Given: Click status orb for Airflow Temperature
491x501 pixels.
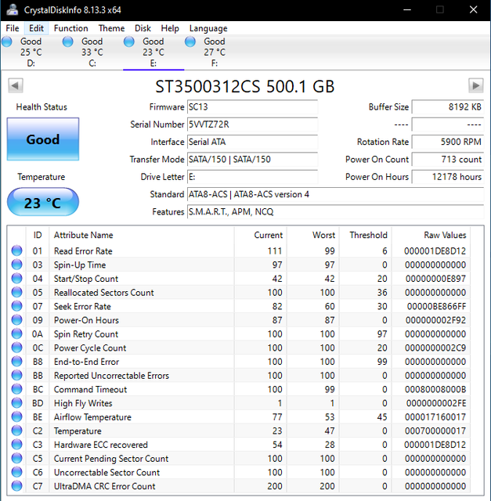Looking at the screenshot, I should (x=16, y=417).
